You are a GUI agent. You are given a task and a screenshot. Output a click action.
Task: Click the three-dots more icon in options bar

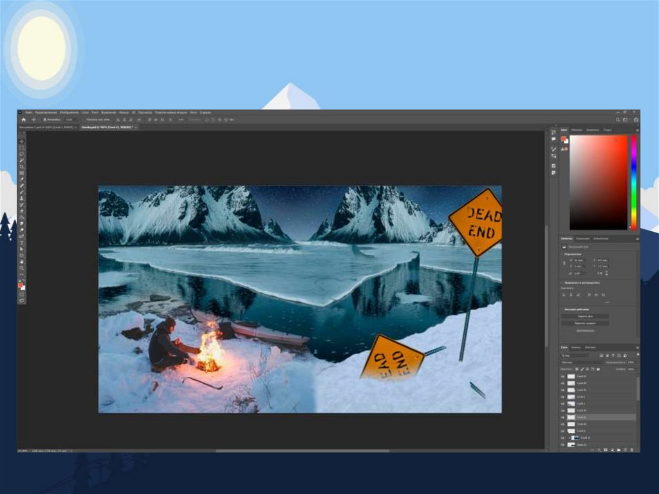pyautogui.click(x=181, y=120)
